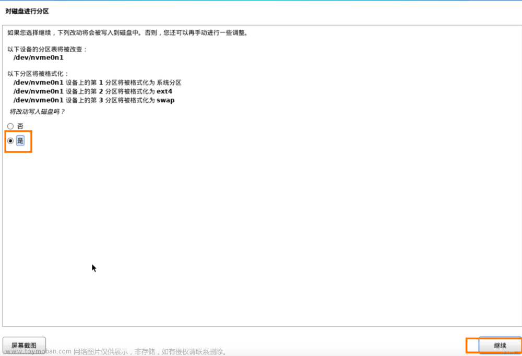Click the sentence starting 如果您选择继续

click(x=128, y=33)
